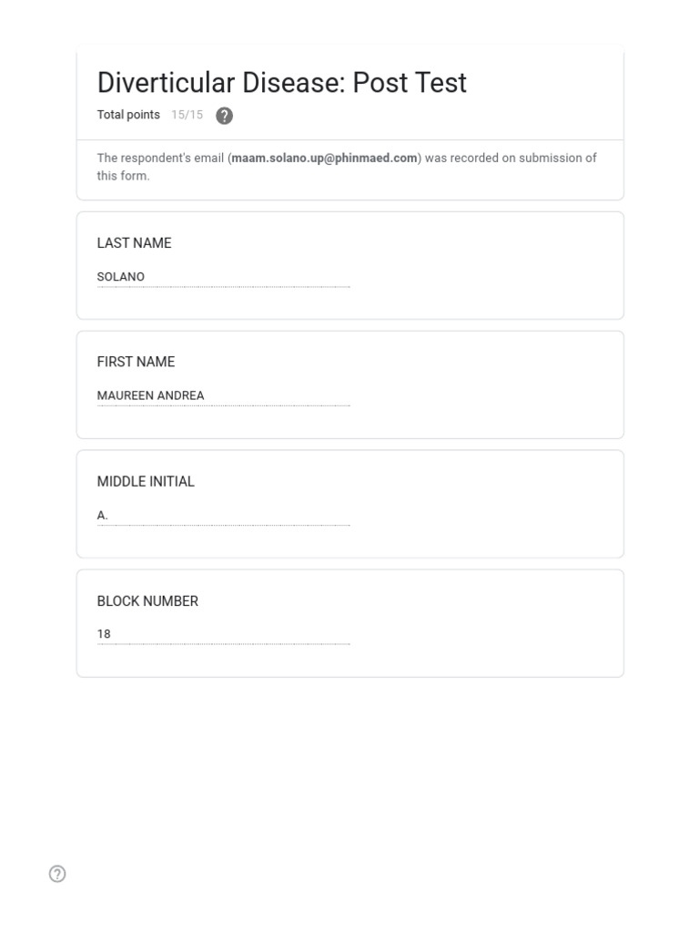Click the maam.solano.up@phinmaed.com email address

[324, 158]
